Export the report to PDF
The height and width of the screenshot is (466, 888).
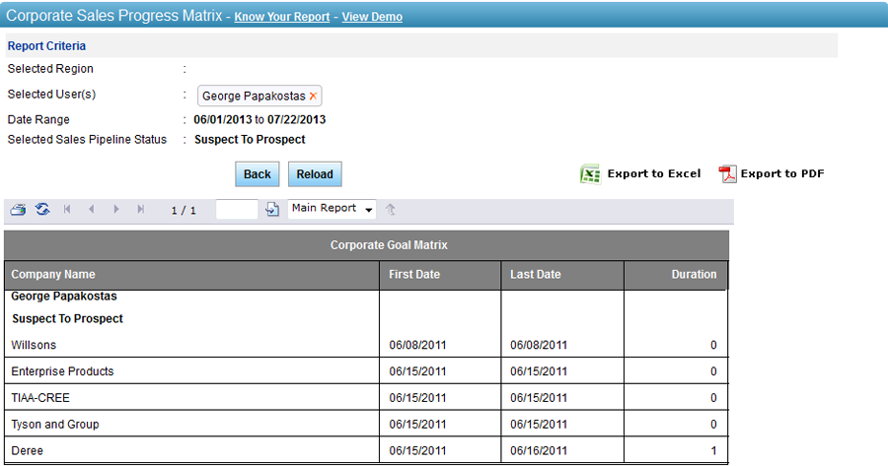pos(772,174)
